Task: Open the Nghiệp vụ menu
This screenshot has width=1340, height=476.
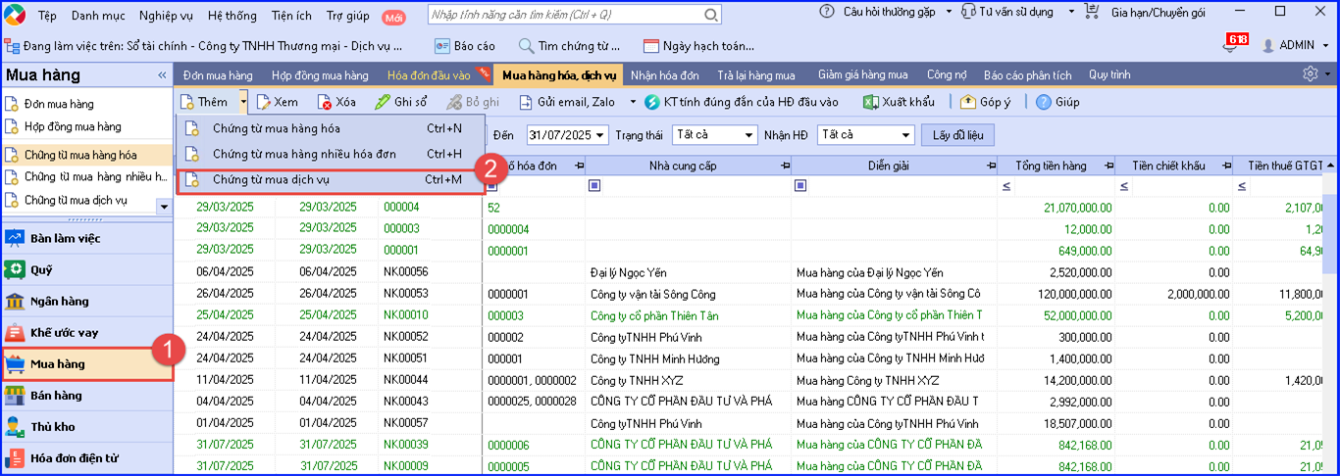Action: (167, 16)
